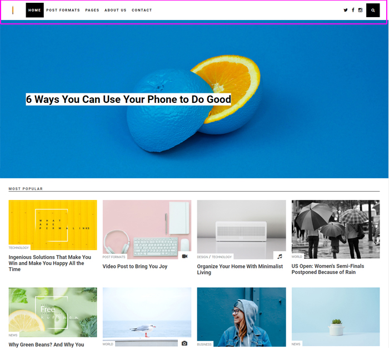This screenshot has width=389, height=350.
Task: Click the black-and-white umbrellas thumbnail
Action: (x=336, y=229)
